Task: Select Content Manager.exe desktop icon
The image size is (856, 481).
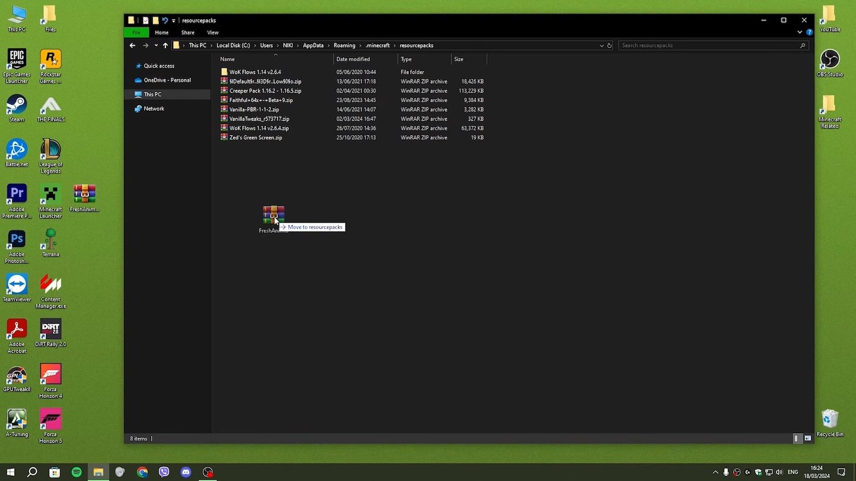Action: tap(51, 292)
